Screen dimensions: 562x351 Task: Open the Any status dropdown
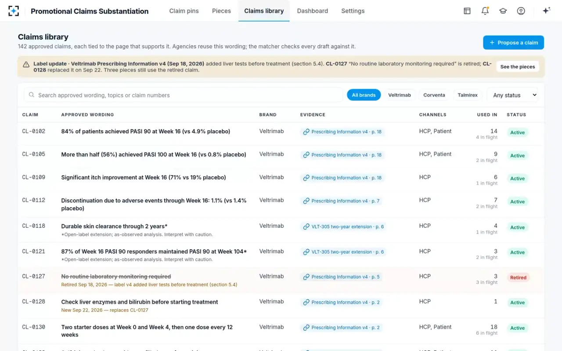point(512,95)
